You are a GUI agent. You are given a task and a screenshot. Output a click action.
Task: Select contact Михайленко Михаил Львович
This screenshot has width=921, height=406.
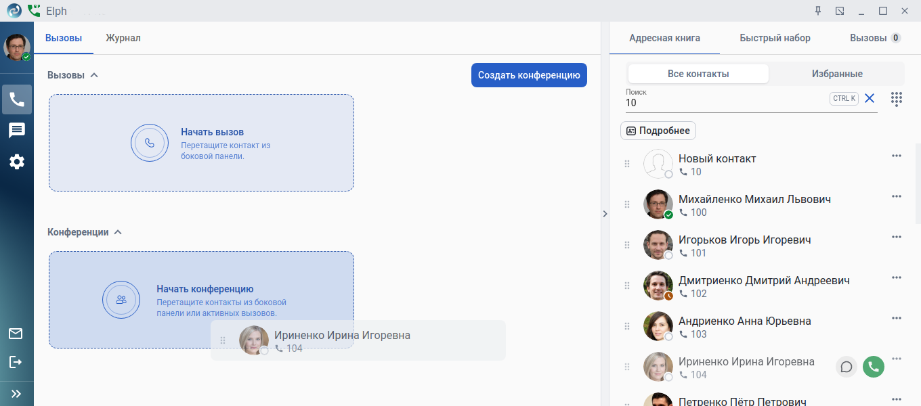(x=763, y=204)
